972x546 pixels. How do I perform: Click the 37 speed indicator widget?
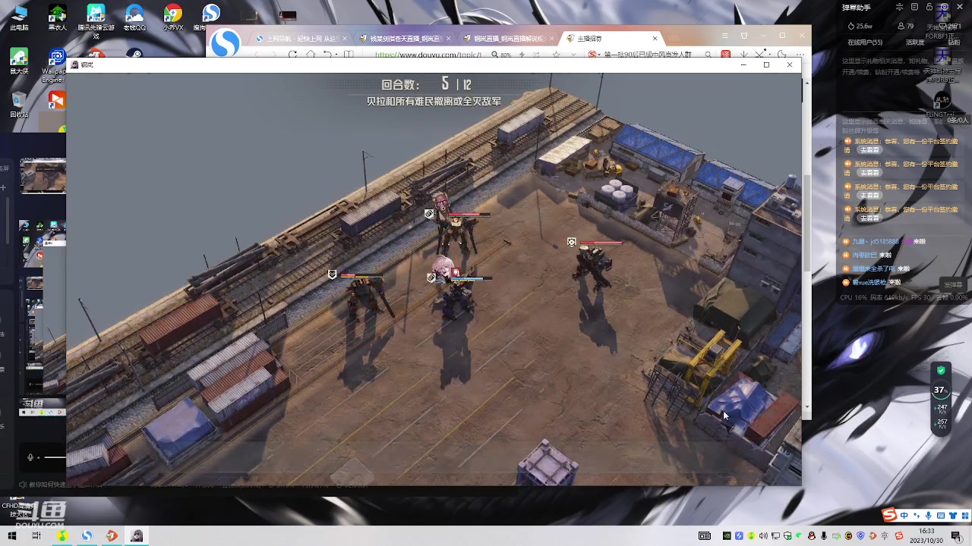(940, 390)
